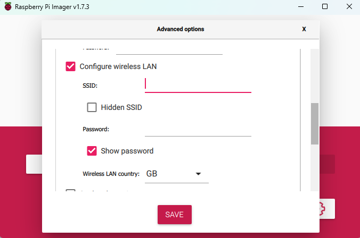
Task: Maximize the Raspberry Pi Imager window
Action: point(325,7)
